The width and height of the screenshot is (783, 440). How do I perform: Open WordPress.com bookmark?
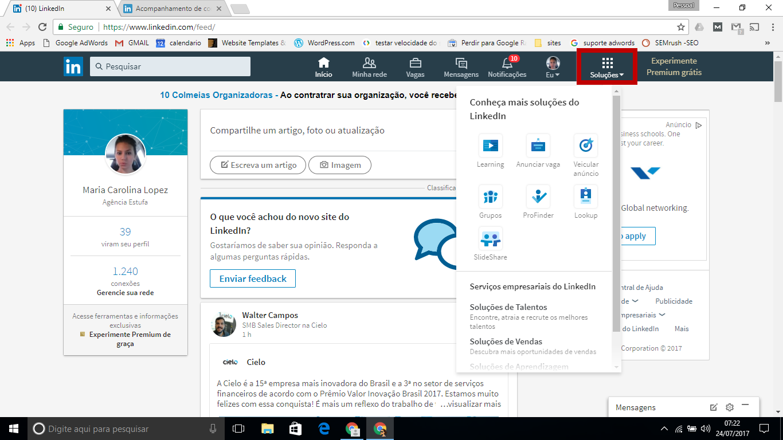point(324,43)
